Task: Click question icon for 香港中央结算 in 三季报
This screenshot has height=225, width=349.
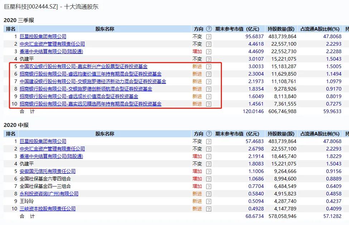Action: [209, 52]
